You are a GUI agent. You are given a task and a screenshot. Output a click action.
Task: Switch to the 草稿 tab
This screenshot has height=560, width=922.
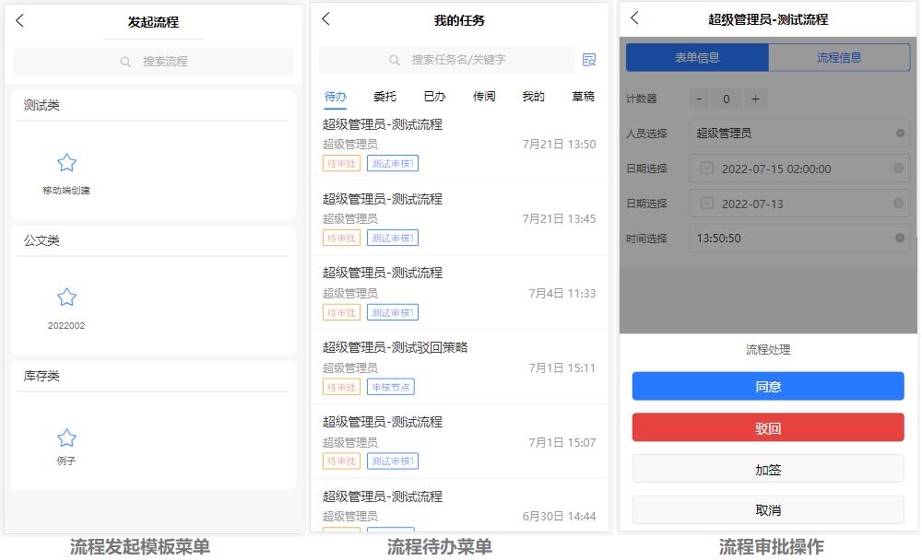tap(582, 95)
